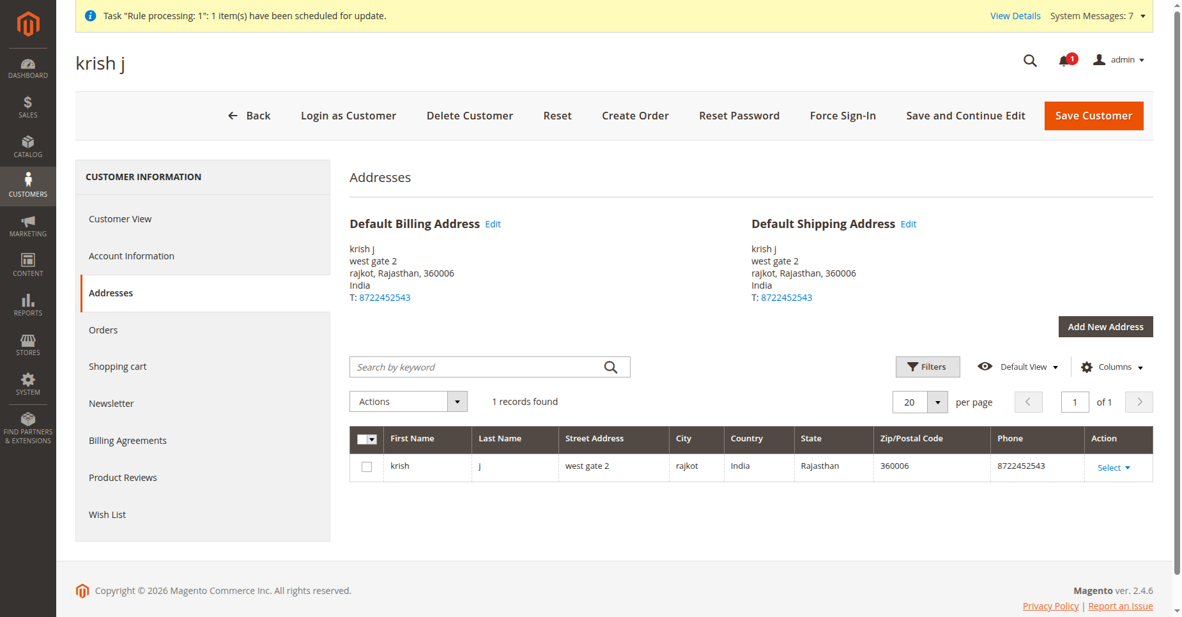Screen dimensions: 1182x617
Task: Edit the Default Billing Address
Action: point(493,224)
